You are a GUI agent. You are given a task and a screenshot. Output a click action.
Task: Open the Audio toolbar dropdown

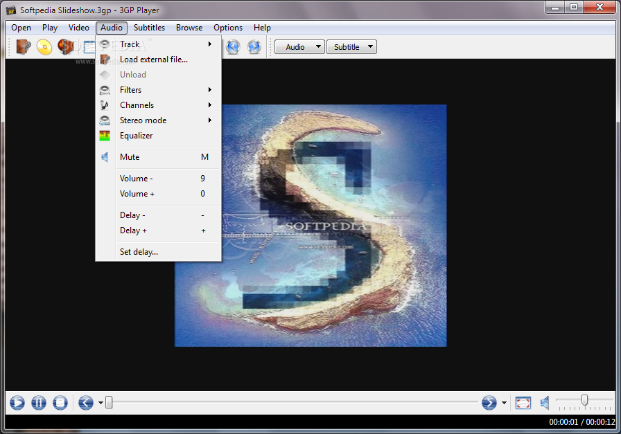[x=299, y=46]
